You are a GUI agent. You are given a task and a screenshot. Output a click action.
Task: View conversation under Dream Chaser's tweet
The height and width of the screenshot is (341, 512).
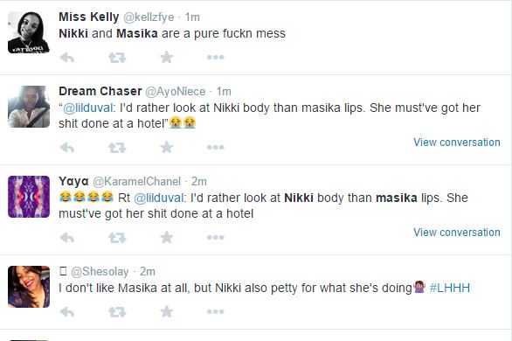point(457,143)
